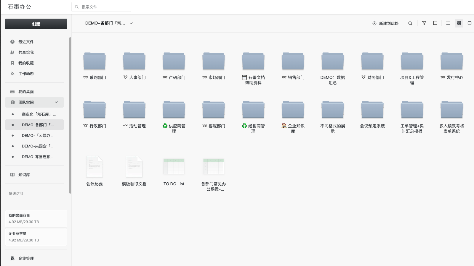Open 工作动态 in sidebar
The height and width of the screenshot is (266, 474).
pyautogui.click(x=34, y=74)
